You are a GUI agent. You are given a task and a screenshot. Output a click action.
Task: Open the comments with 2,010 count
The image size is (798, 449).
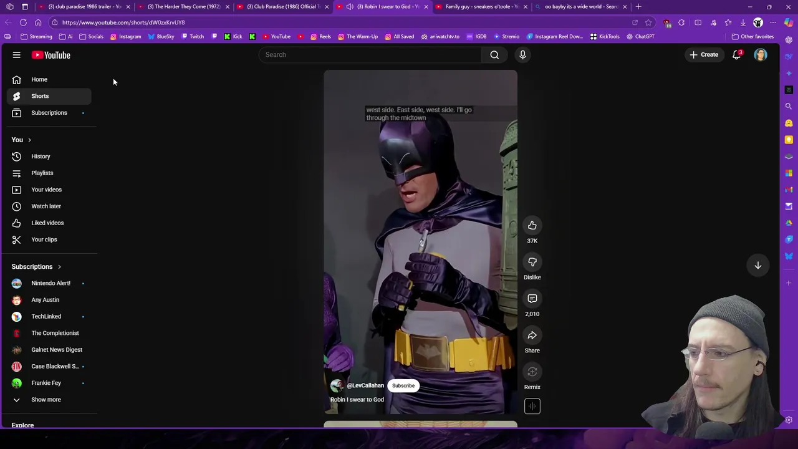click(x=532, y=299)
